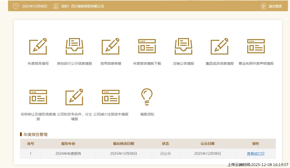Open the 查看或打印 link in the table

255,154
